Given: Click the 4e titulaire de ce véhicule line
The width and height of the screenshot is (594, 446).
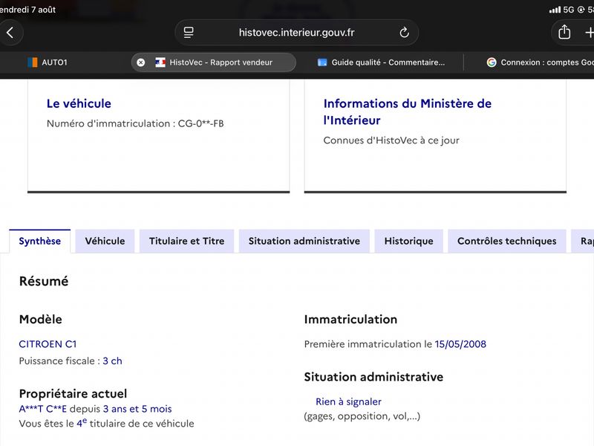Looking at the screenshot, I should click(x=106, y=423).
